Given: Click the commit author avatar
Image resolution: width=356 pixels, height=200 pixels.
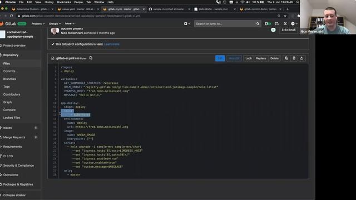Looking at the screenshot, I should 55,31.
